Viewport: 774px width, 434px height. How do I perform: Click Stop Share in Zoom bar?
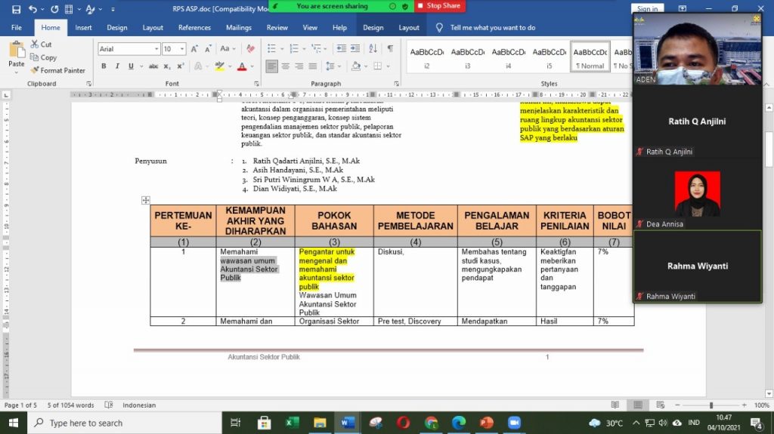(x=439, y=6)
